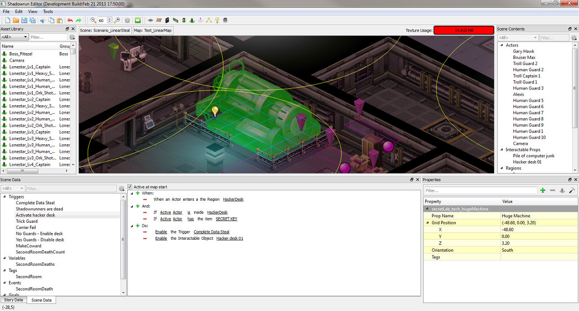
Task: Paste with the clipboard toolbar icon
Action: [x=60, y=20]
